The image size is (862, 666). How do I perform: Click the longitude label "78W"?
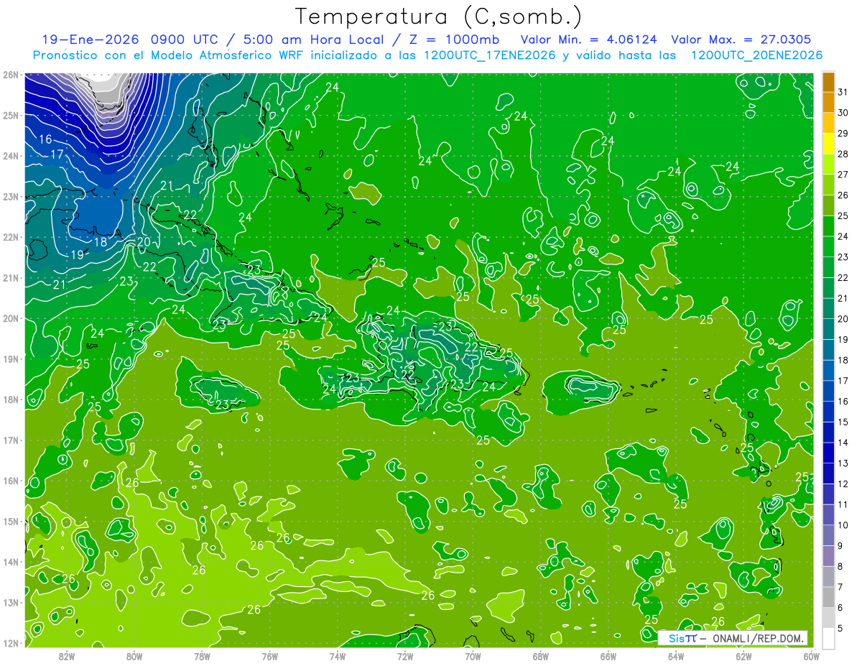pos(202,656)
